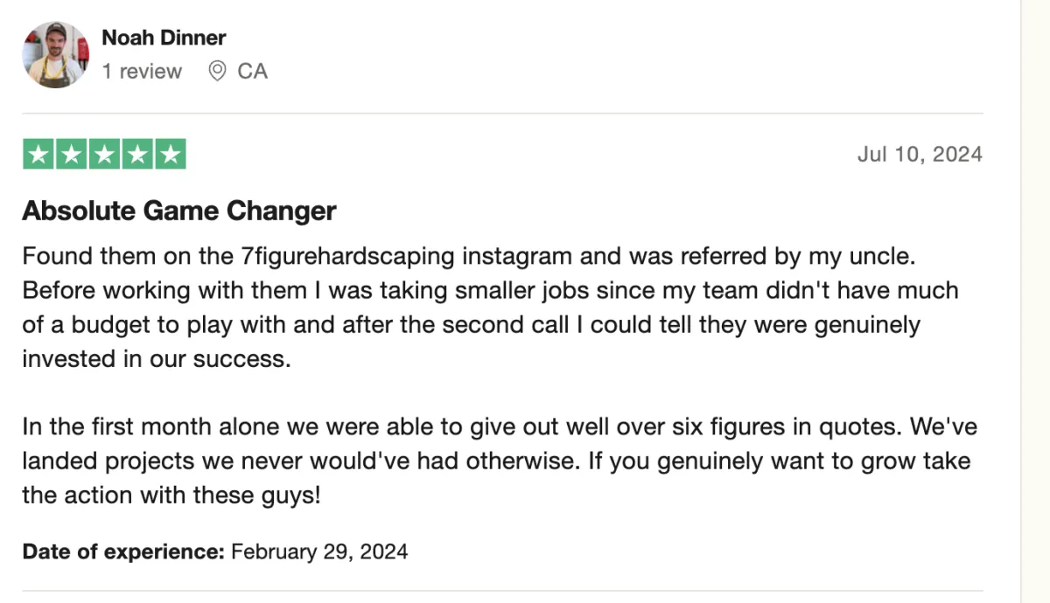Select the second green star in rating

pyautogui.click(x=71, y=155)
